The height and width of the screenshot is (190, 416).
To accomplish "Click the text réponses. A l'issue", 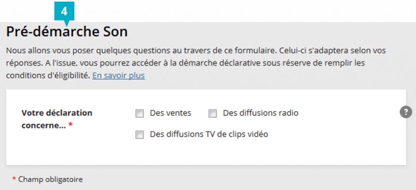I will coord(43,63).
